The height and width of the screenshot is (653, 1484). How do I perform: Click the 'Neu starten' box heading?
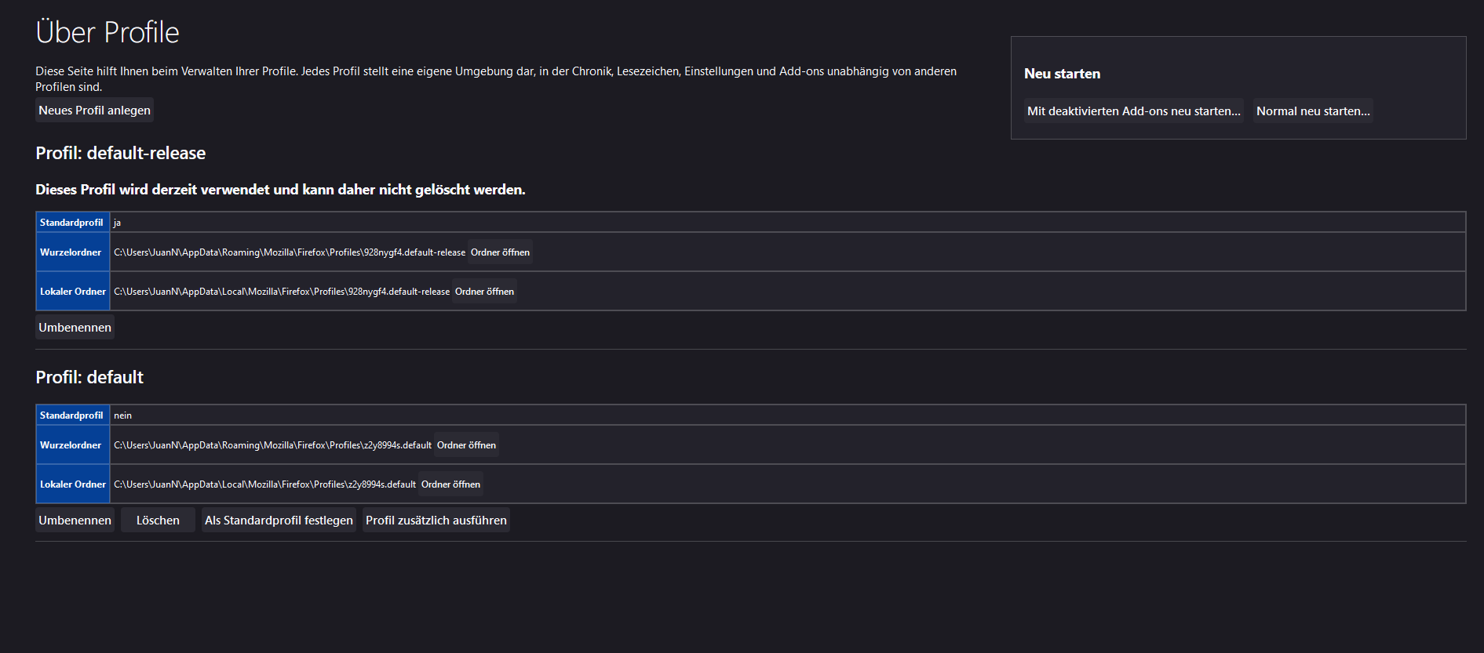tap(1062, 74)
